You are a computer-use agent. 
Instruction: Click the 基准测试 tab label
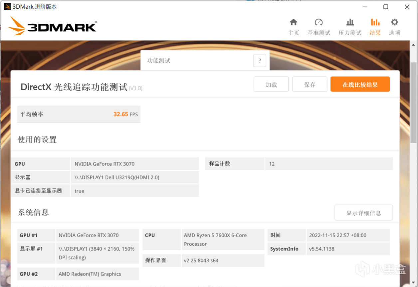point(319,33)
